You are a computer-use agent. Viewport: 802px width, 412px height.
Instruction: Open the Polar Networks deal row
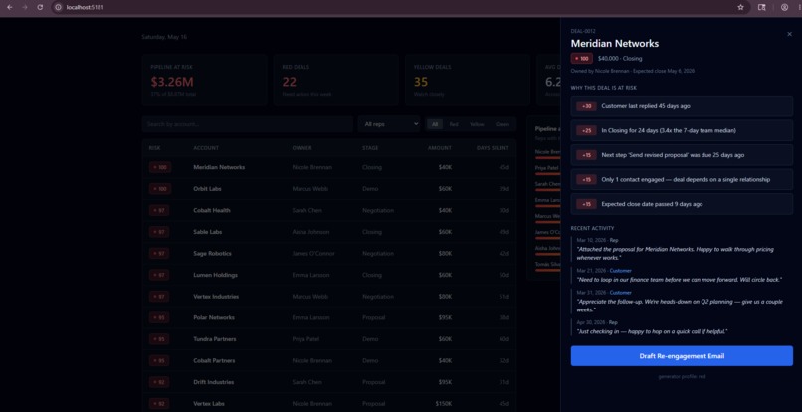pyautogui.click(x=329, y=317)
